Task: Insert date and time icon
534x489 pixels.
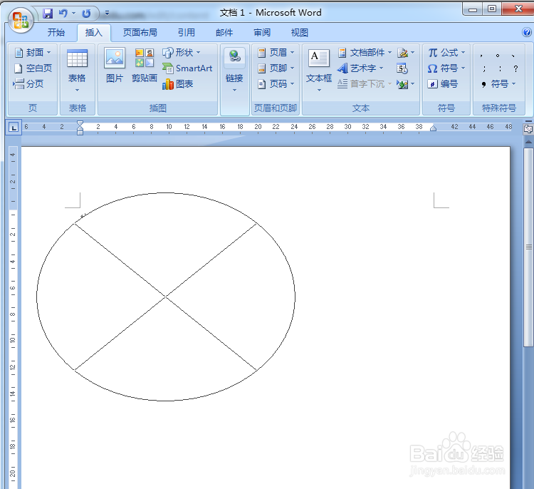Action: coord(402,68)
